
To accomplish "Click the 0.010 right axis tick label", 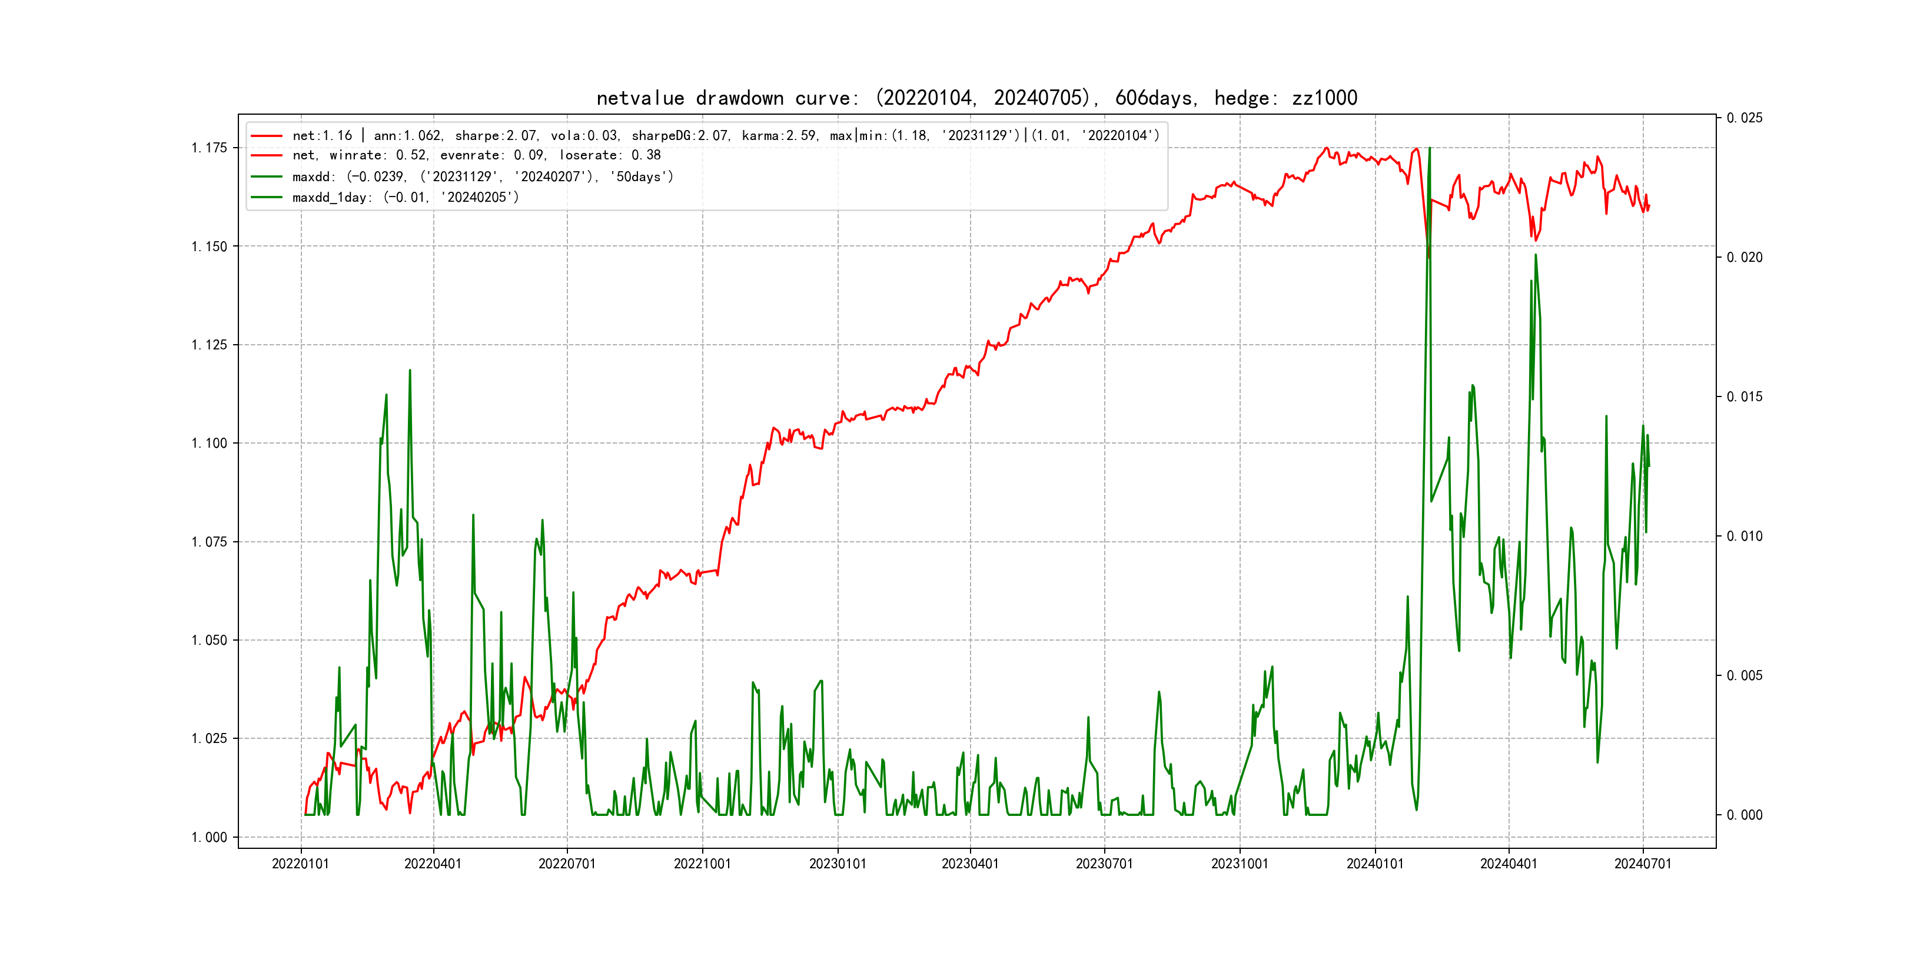I will click(x=1744, y=537).
